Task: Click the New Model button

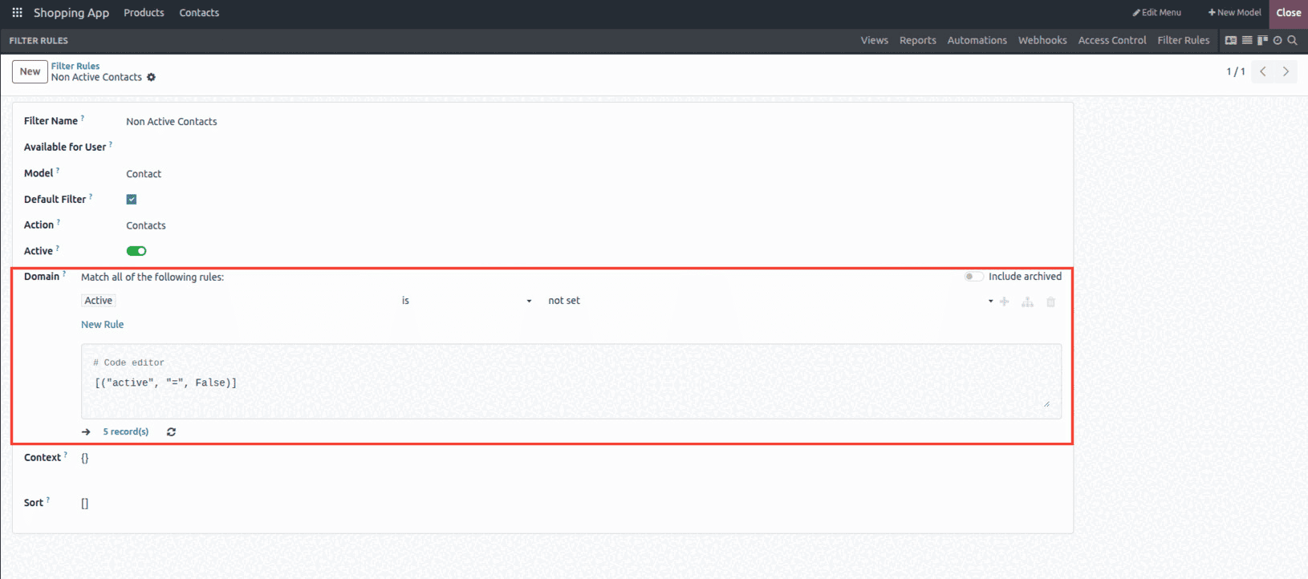Action: (x=1234, y=13)
